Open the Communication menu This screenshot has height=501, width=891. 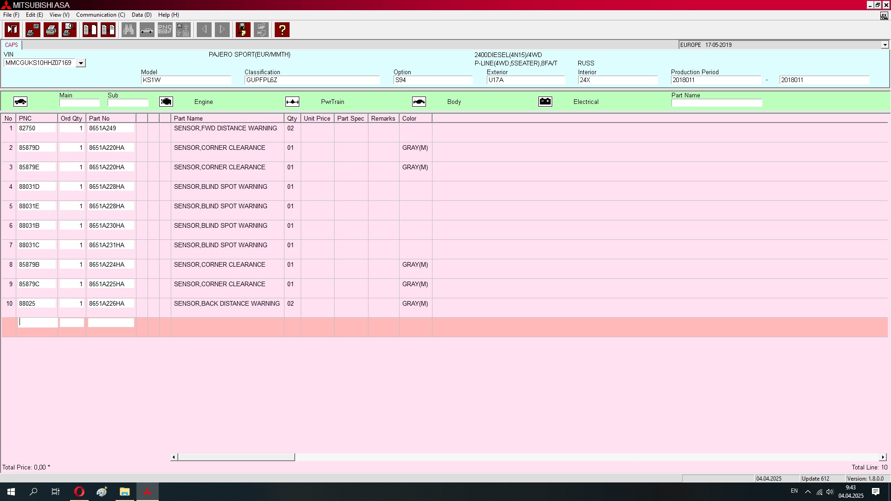click(x=100, y=15)
